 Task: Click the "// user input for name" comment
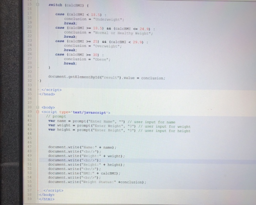(x=151, y=122)
